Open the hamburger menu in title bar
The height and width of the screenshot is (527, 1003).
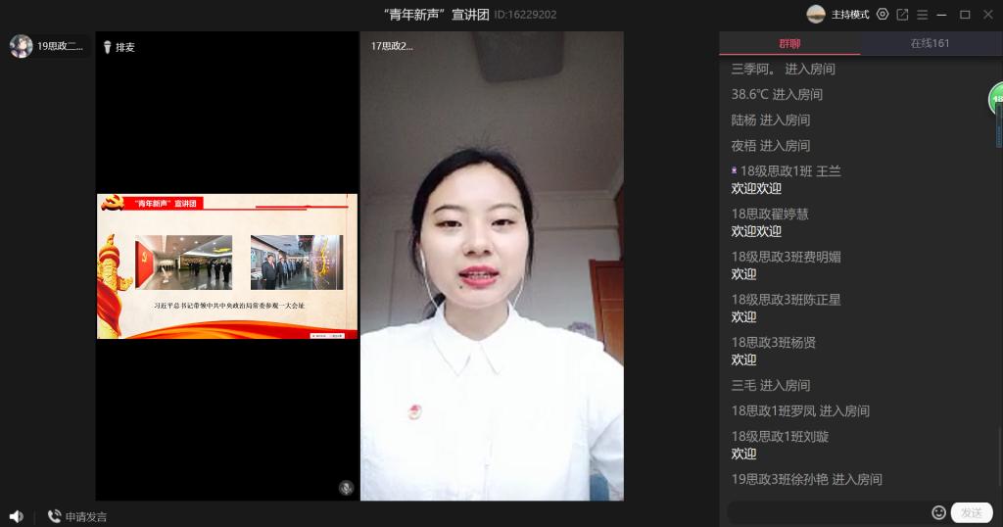(922, 15)
